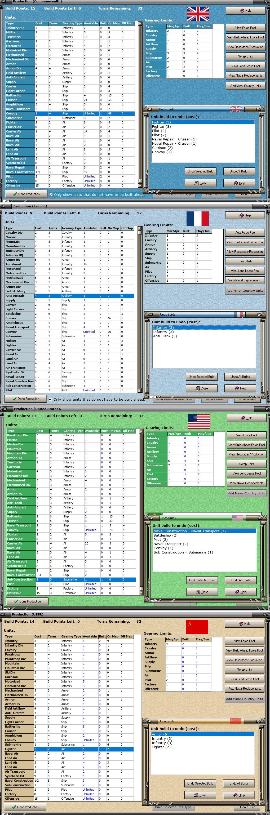Open View Naval Replacements in France window
The height and width of the screenshot is (815, 270).
click(x=245, y=280)
